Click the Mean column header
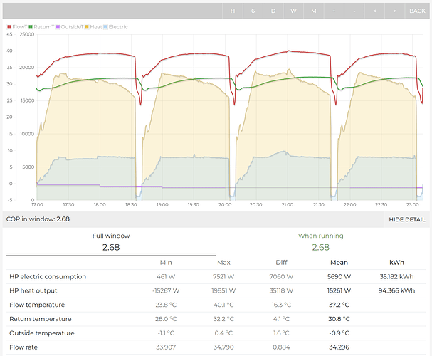The width and height of the screenshot is (432, 356). click(339, 263)
